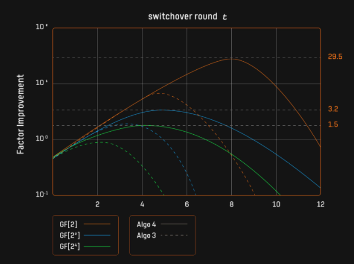The image size is (354, 264).
Task: Click x-axis tick label 2
Action: (97, 205)
